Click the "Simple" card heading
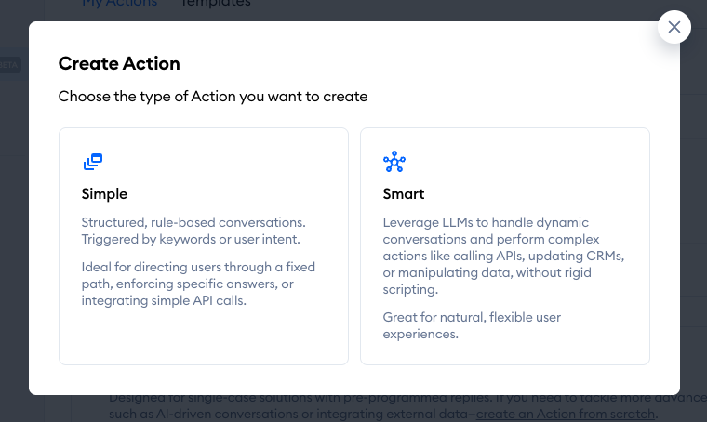Image resolution: width=707 pixels, height=422 pixels. [104, 194]
